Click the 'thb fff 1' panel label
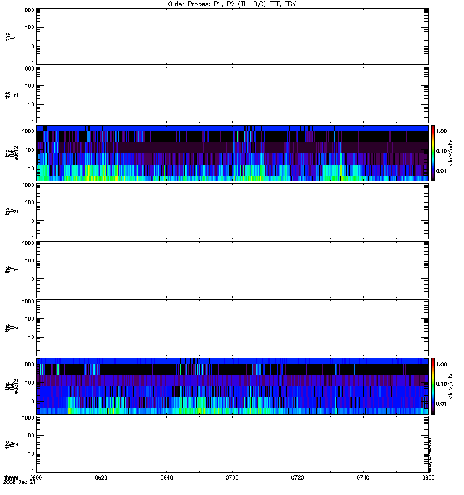The width and height of the screenshot is (464, 495). (x=11, y=37)
